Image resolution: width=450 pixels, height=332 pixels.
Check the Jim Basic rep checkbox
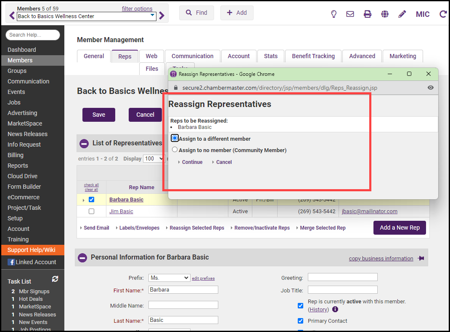(91, 212)
